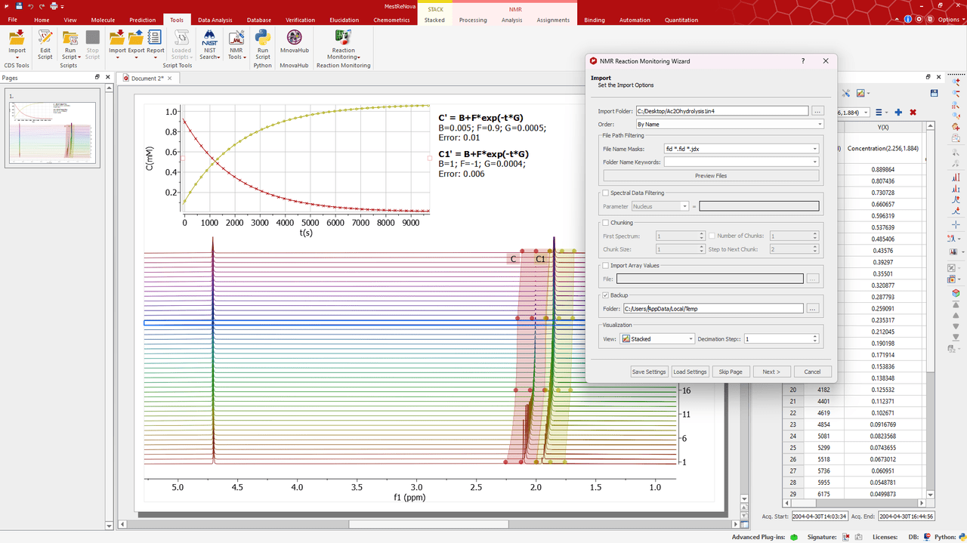Switch to the Processing tab

coord(473,20)
